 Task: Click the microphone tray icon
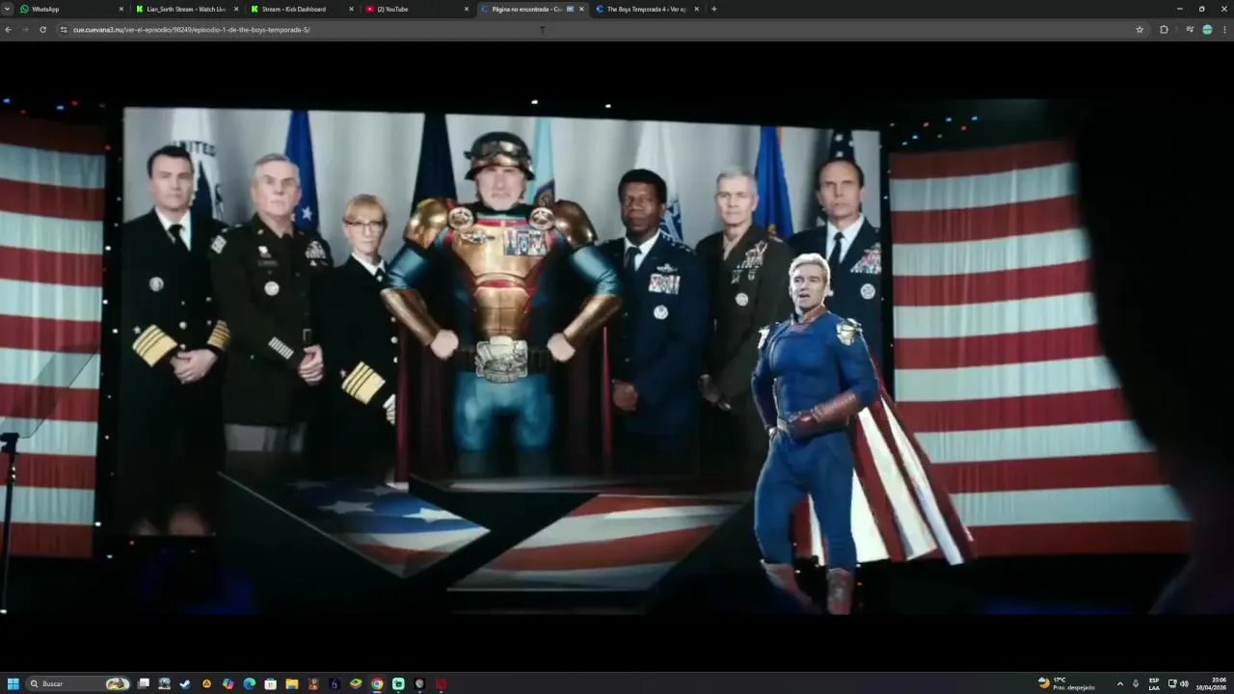1136,683
